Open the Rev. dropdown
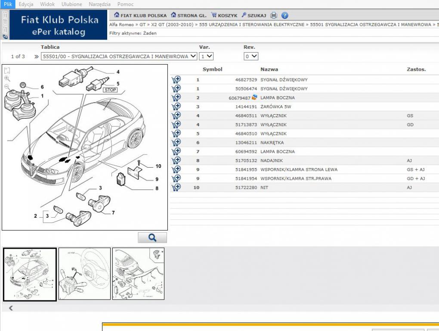Viewport: 439px width, 331px height. tap(251, 56)
